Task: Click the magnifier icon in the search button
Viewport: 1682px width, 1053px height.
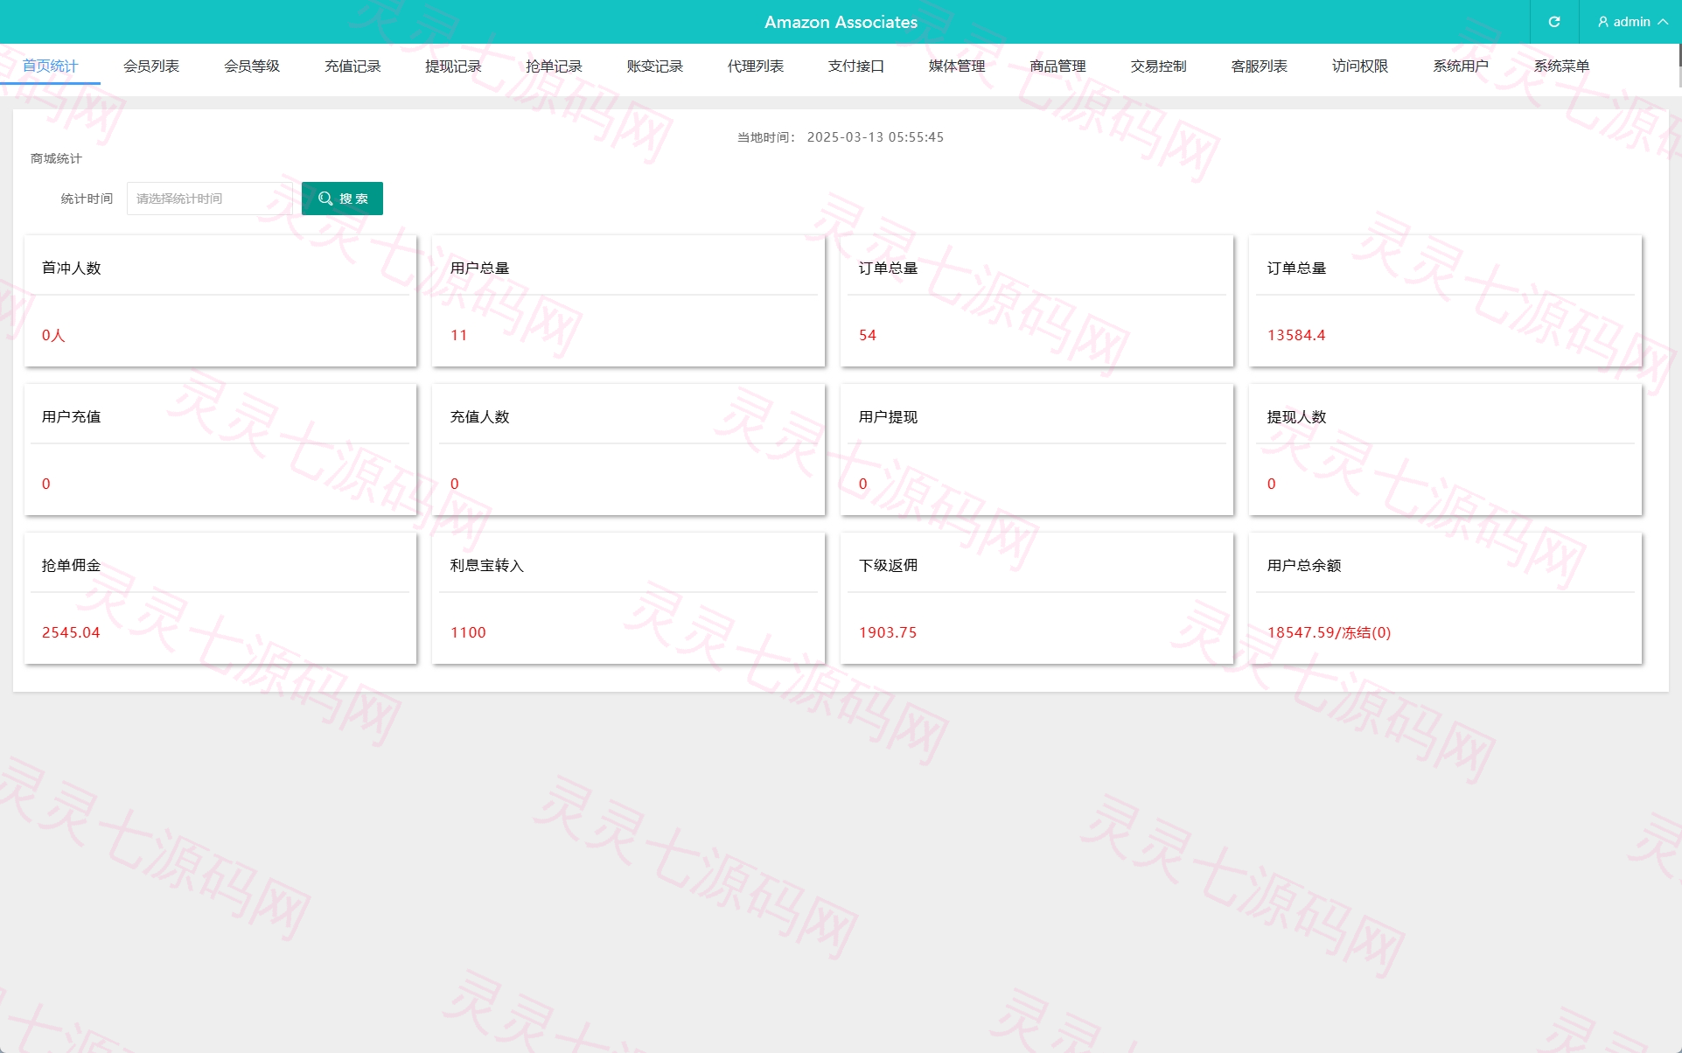Action: [325, 199]
